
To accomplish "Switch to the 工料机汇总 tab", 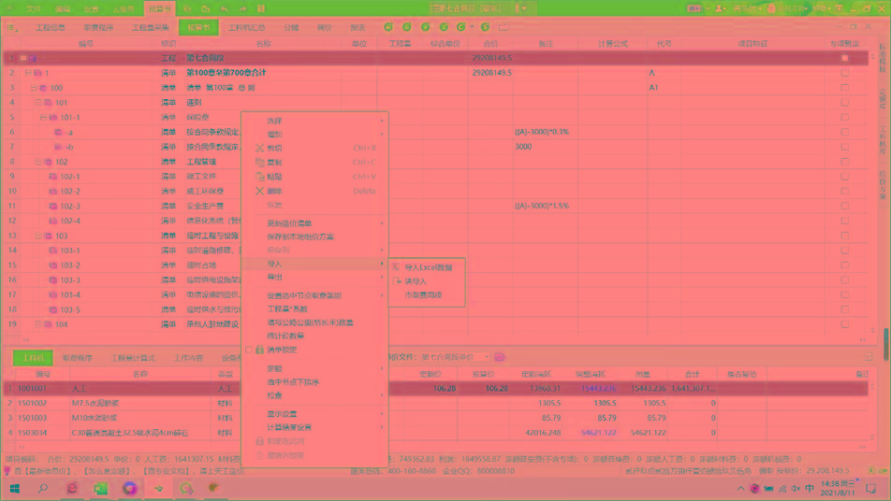I will pos(247,27).
